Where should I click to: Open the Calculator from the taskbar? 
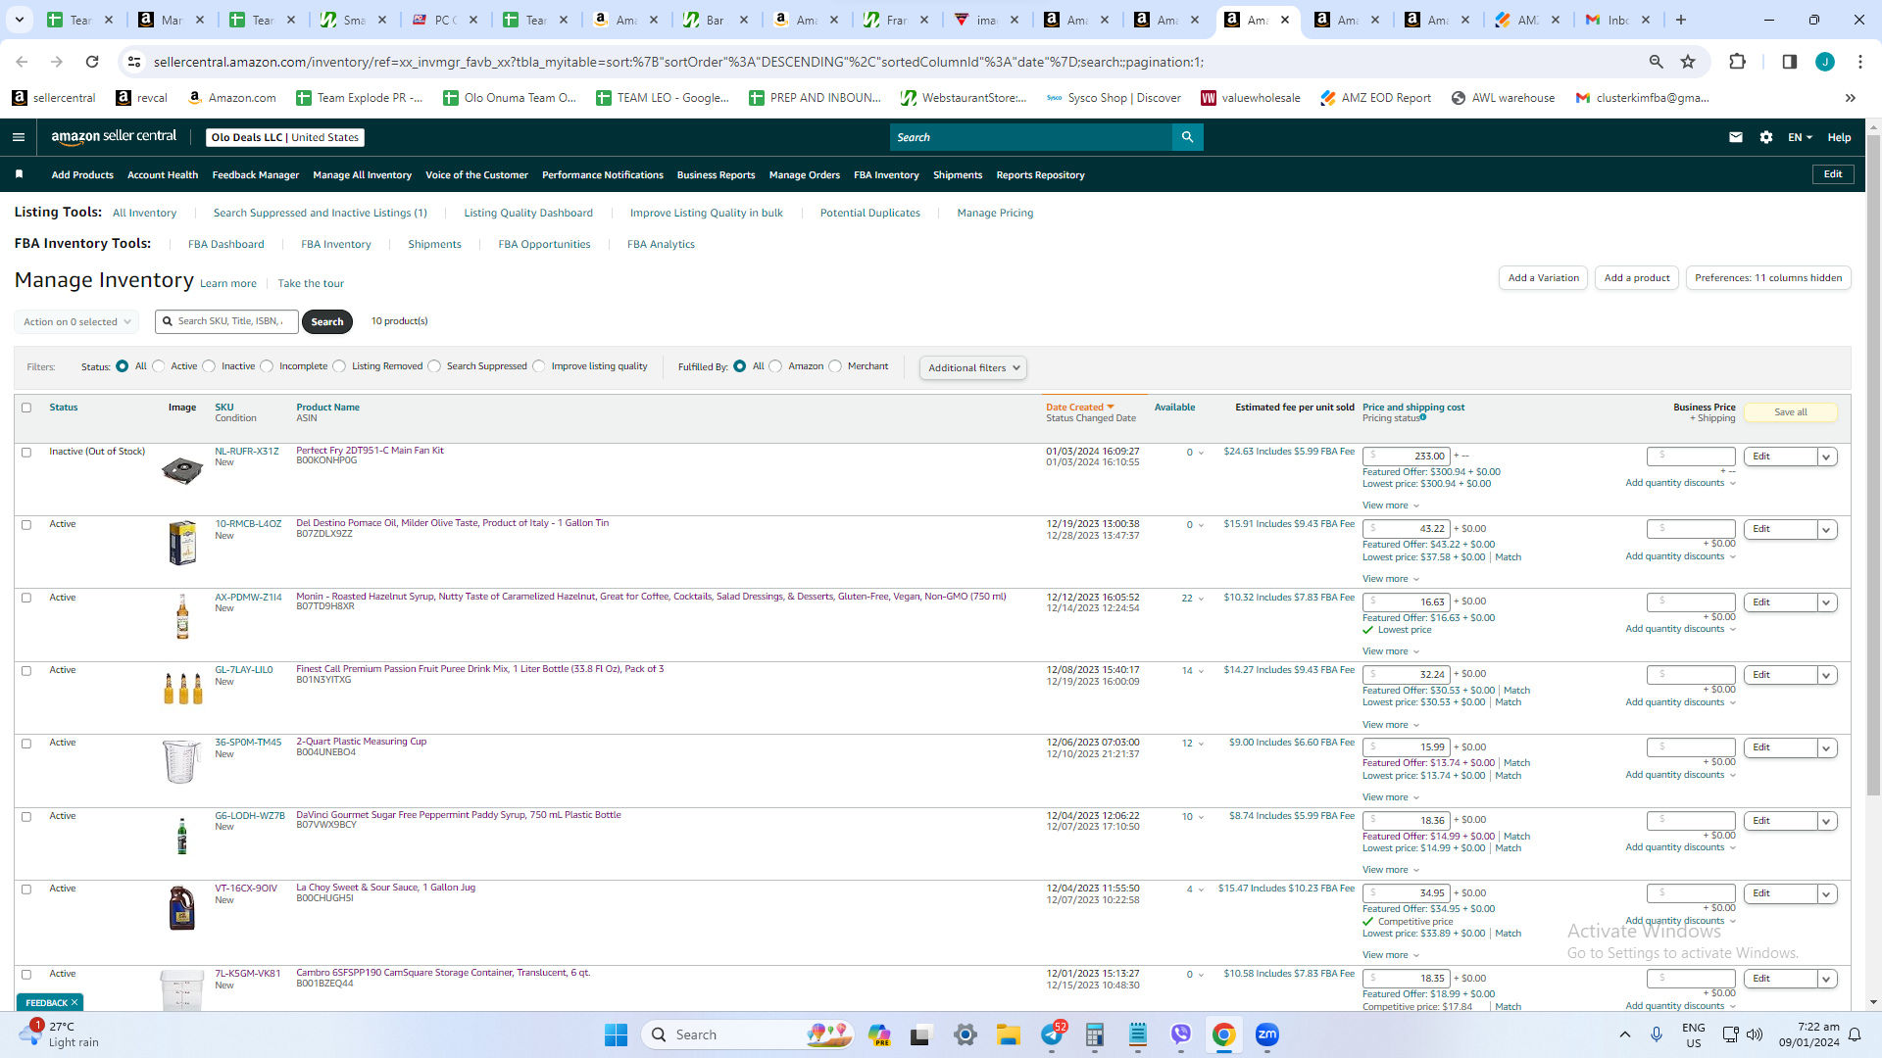click(x=1095, y=1034)
